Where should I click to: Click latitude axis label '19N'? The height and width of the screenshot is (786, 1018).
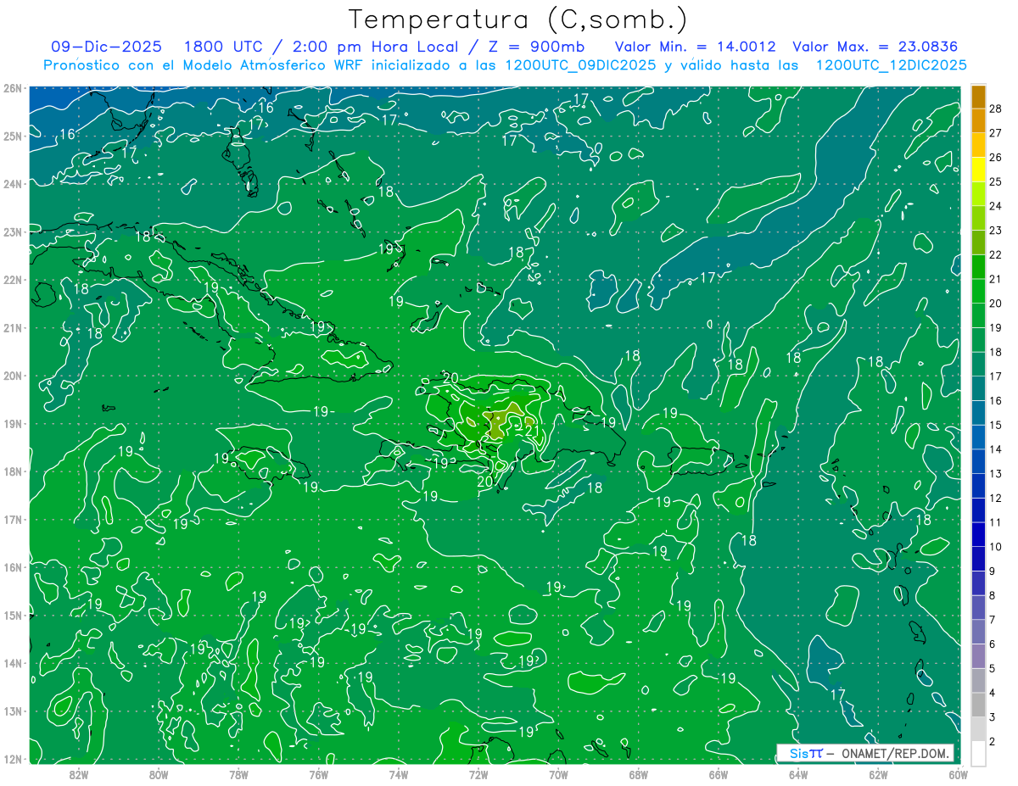(x=13, y=423)
